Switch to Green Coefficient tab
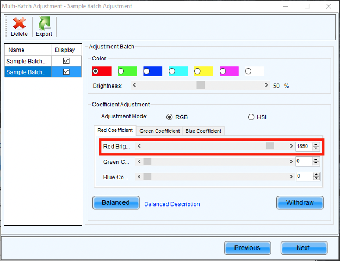 [x=159, y=131]
